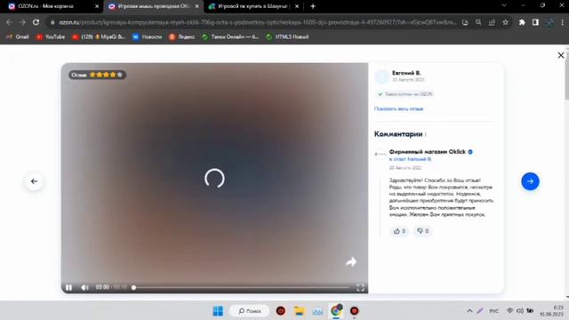Open File Explorer from the taskbar
569x320 pixels.
(x=299, y=311)
